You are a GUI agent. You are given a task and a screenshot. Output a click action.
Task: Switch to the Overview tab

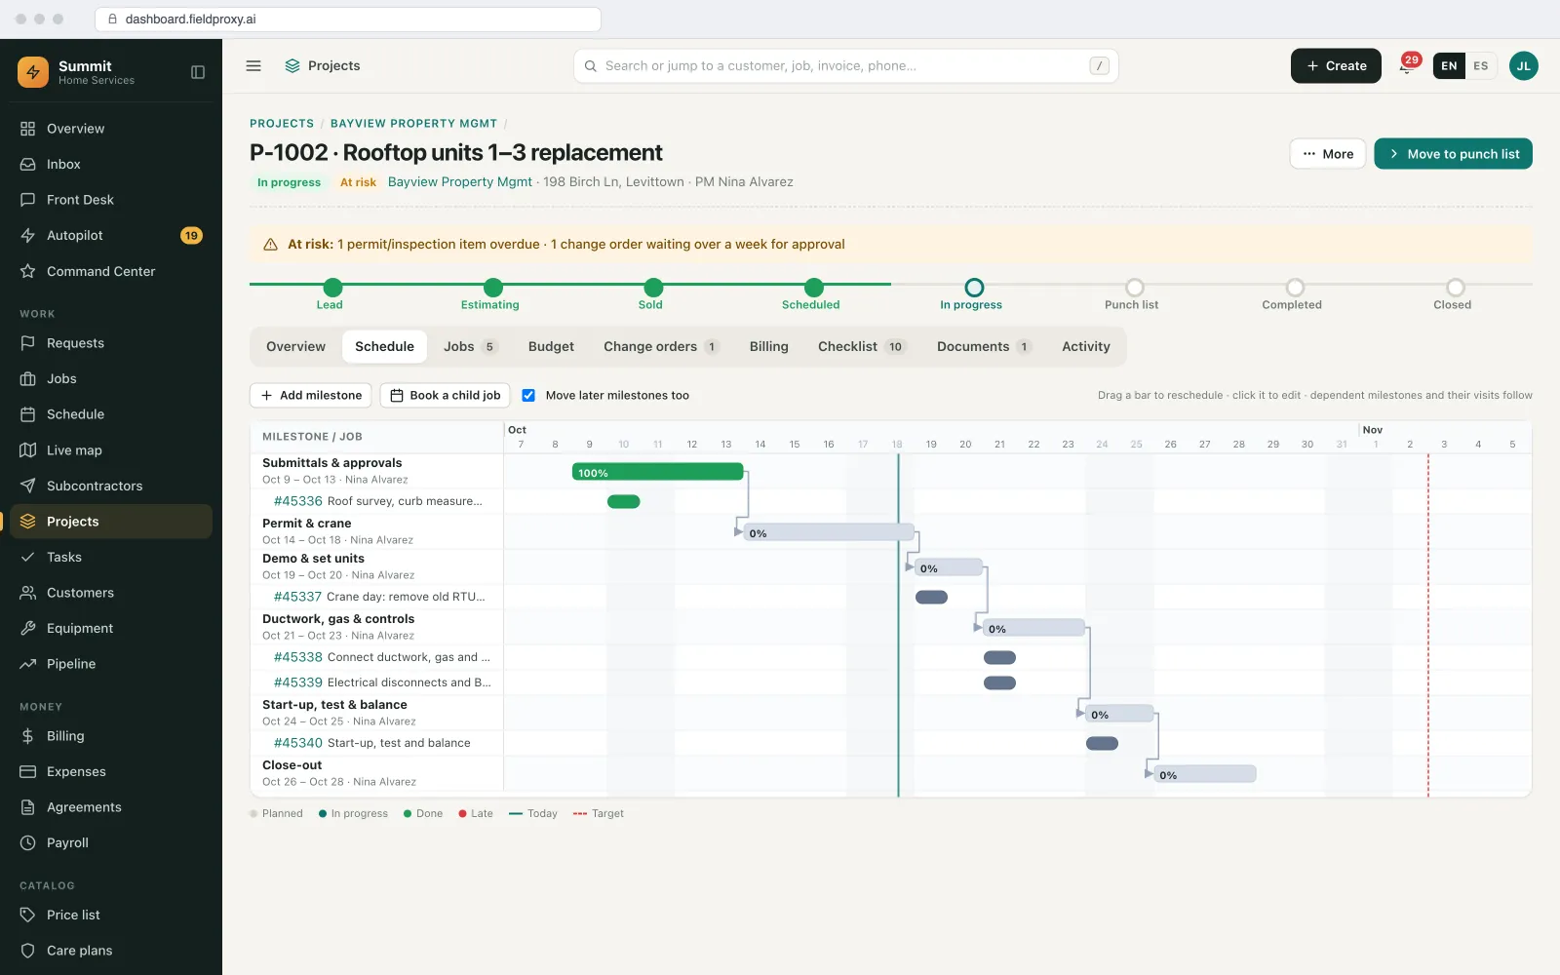pyautogui.click(x=295, y=347)
